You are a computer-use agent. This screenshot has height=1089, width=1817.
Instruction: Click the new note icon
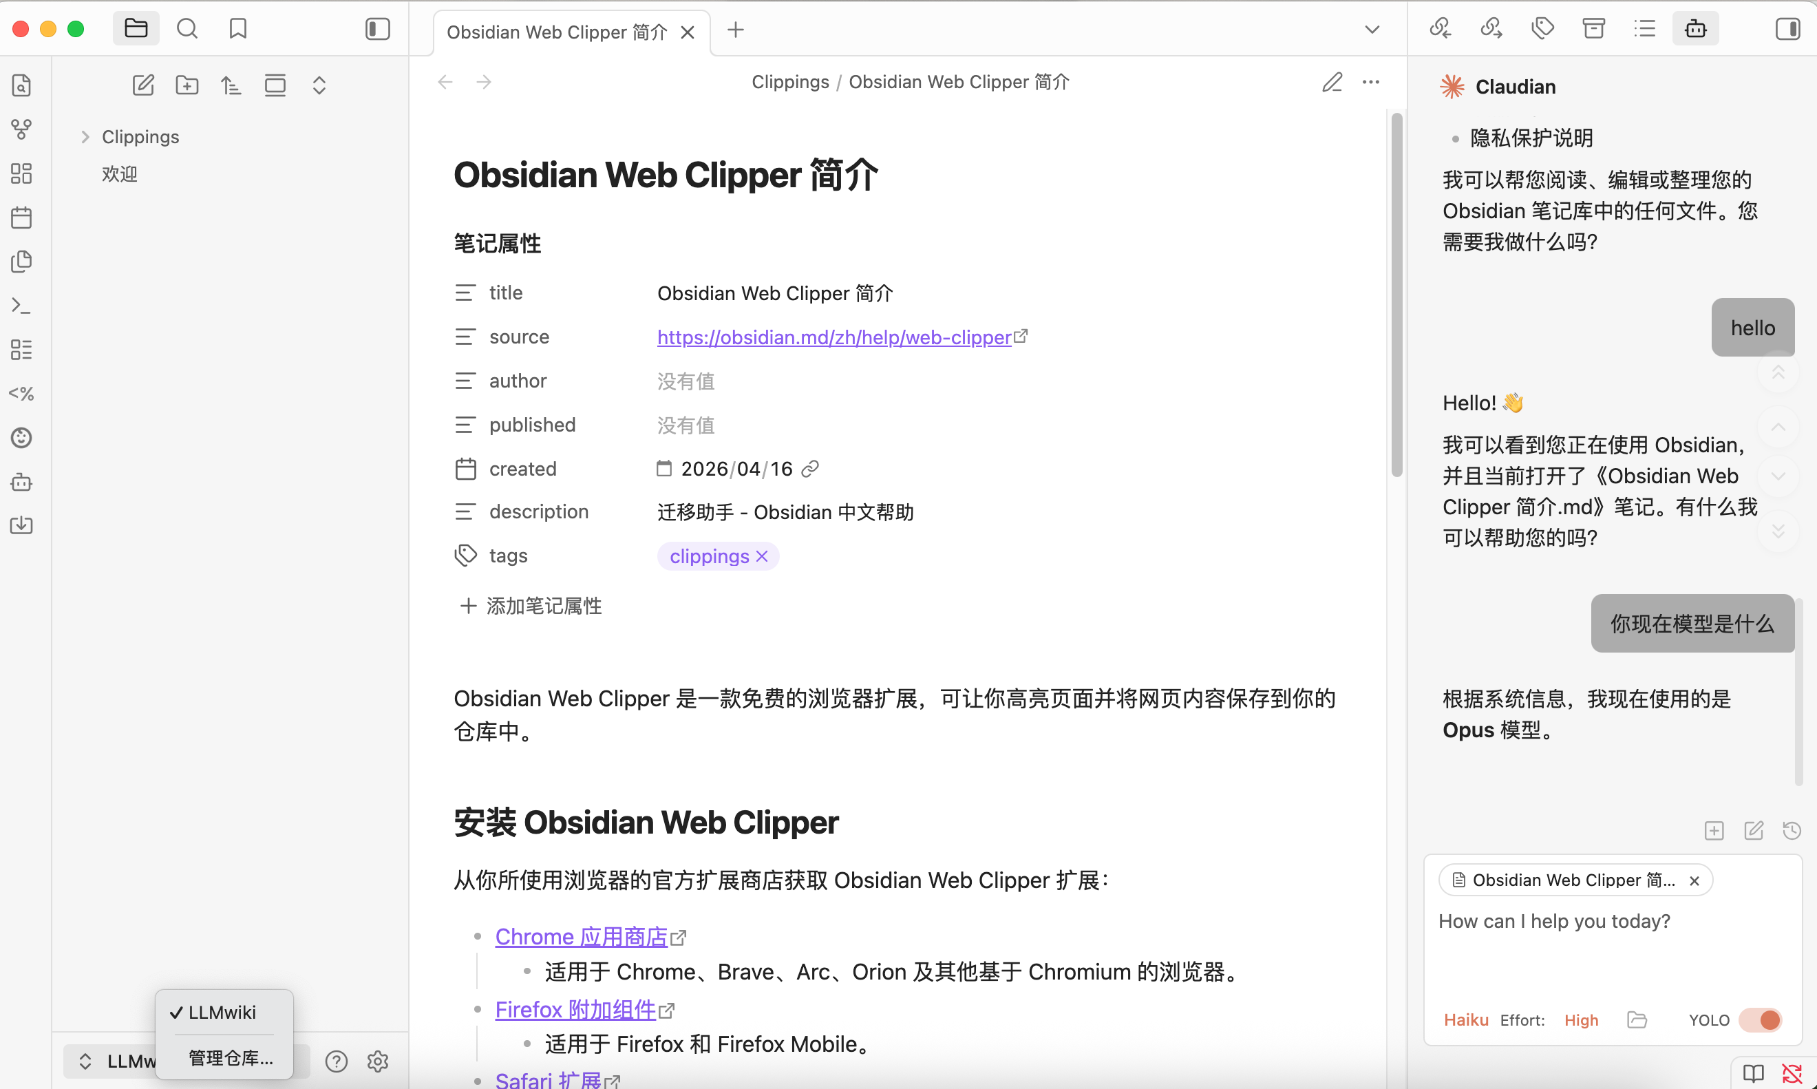(x=143, y=85)
